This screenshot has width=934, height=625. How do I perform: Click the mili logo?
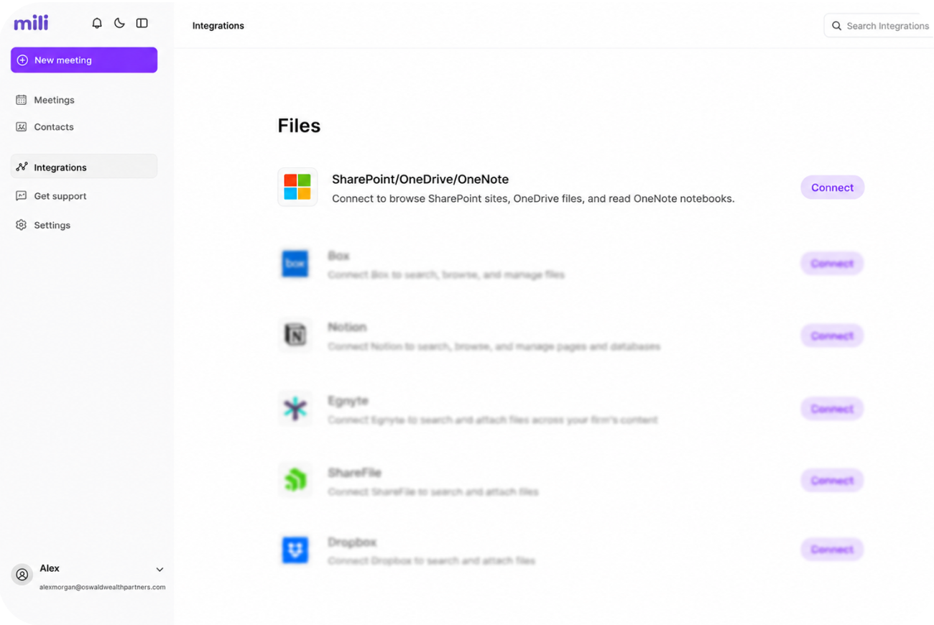(x=31, y=23)
